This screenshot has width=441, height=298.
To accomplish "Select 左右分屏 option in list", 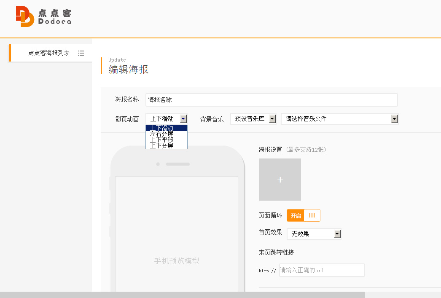I will 166,134.
